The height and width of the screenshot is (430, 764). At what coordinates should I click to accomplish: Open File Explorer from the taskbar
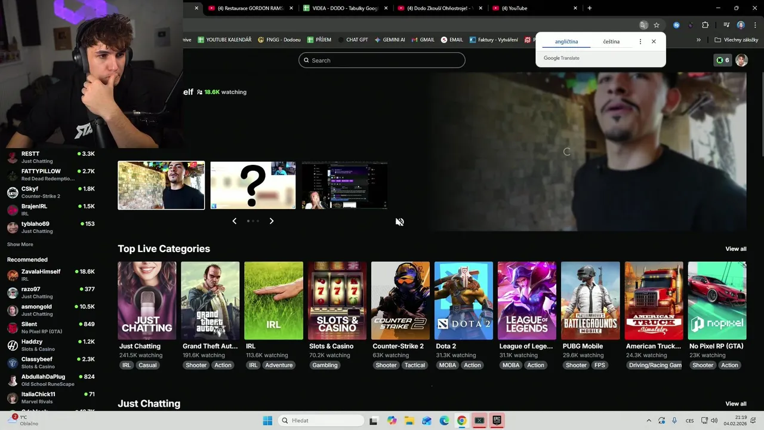(409, 420)
